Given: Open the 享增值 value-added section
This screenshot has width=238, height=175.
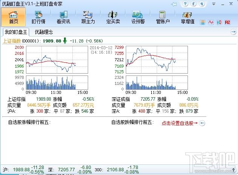Looking at the screenshot, I should pyautogui.click(x=188, y=17).
